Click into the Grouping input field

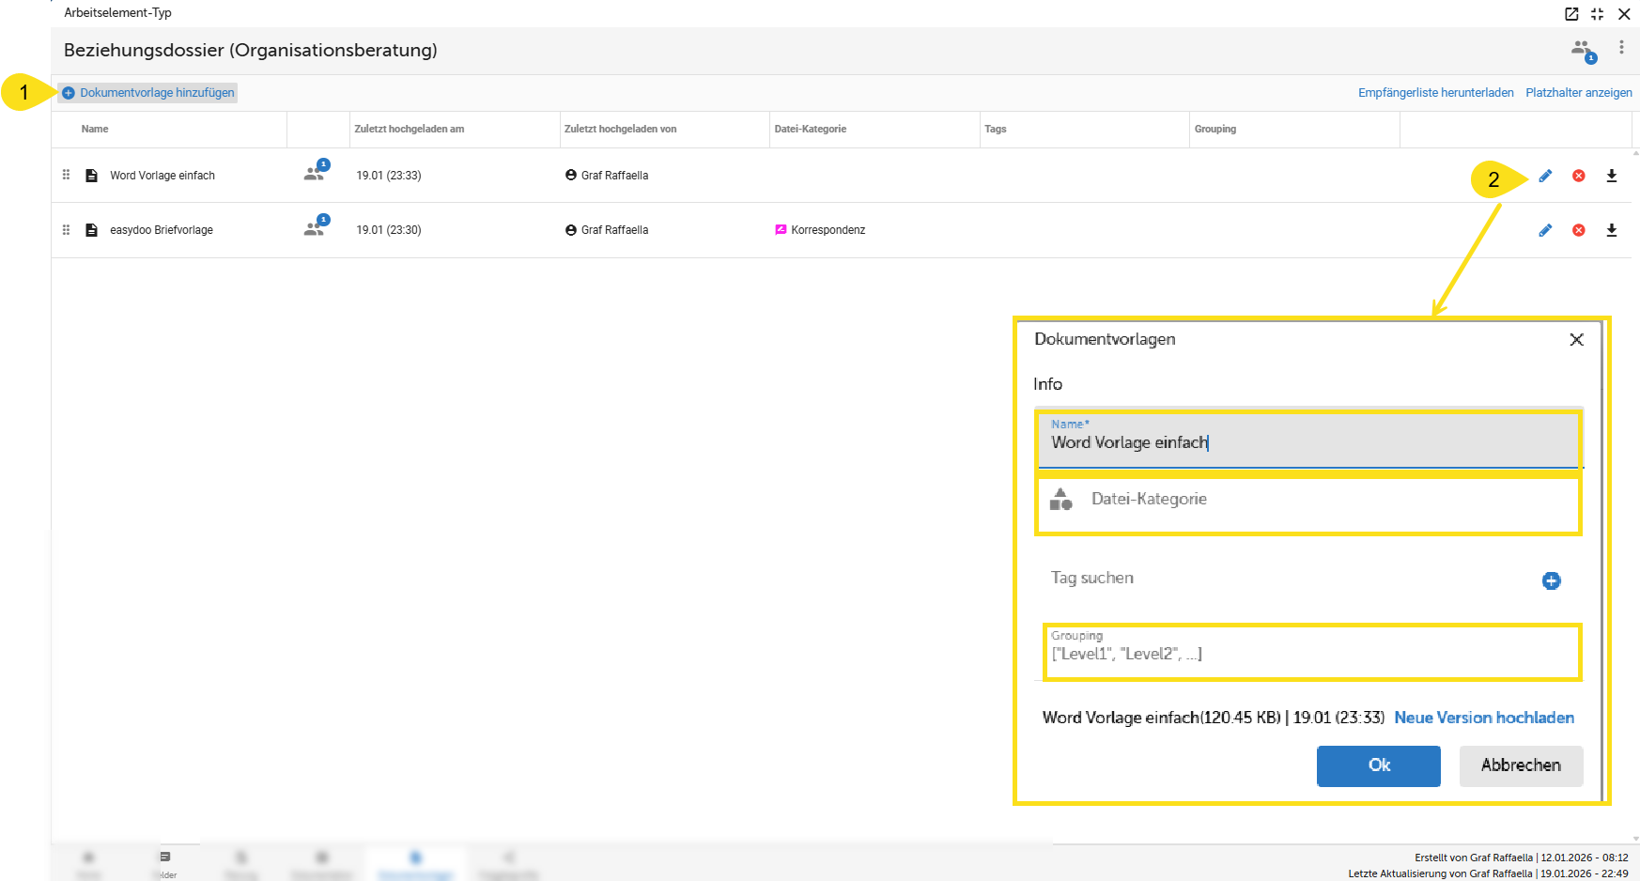tap(1310, 654)
